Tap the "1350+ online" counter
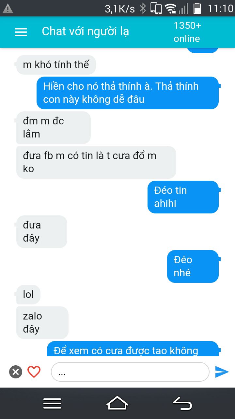Screen dimensions: 235x419 click(x=187, y=32)
